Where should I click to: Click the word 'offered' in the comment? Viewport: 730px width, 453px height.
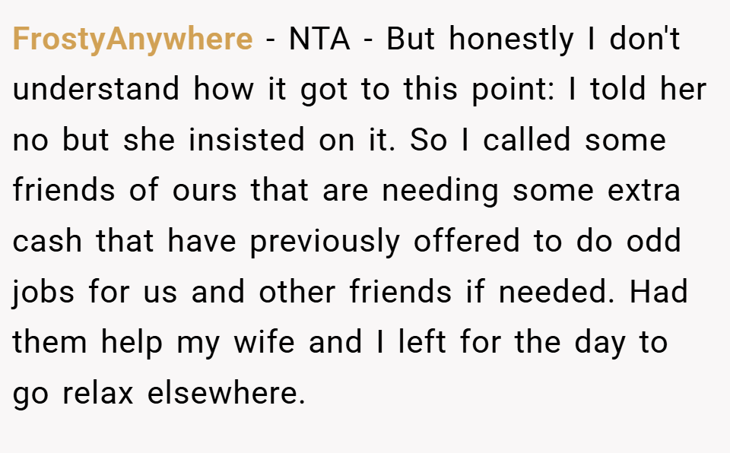coord(466,241)
